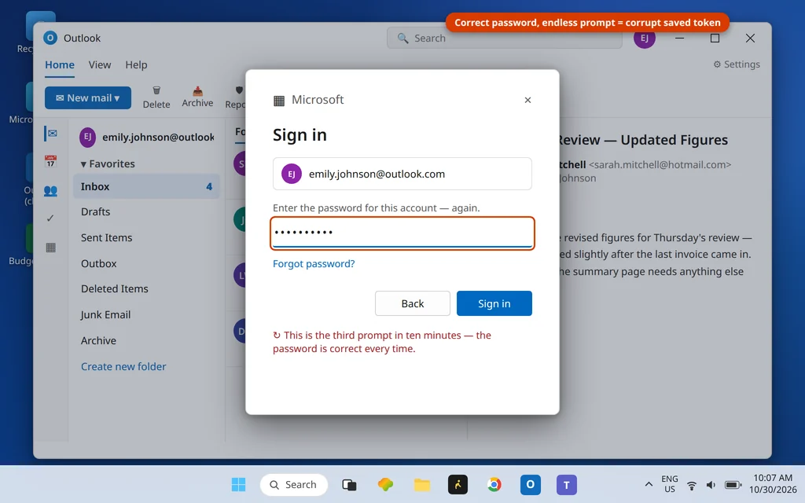Select the emily.johnson@outlook.com account box
This screenshot has width=805, height=503.
pos(402,174)
